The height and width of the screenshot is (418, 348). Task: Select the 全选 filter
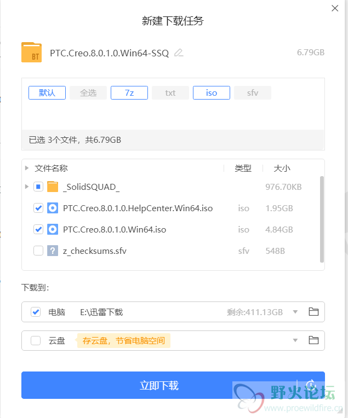88,93
